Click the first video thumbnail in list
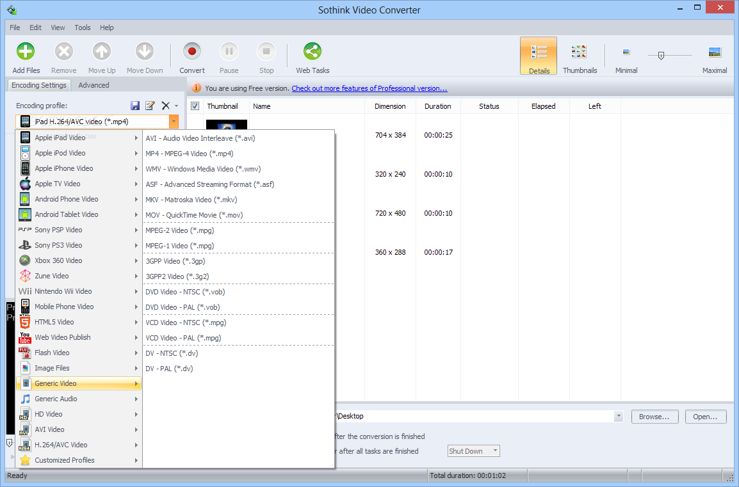739x487 pixels. pyautogui.click(x=227, y=125)
